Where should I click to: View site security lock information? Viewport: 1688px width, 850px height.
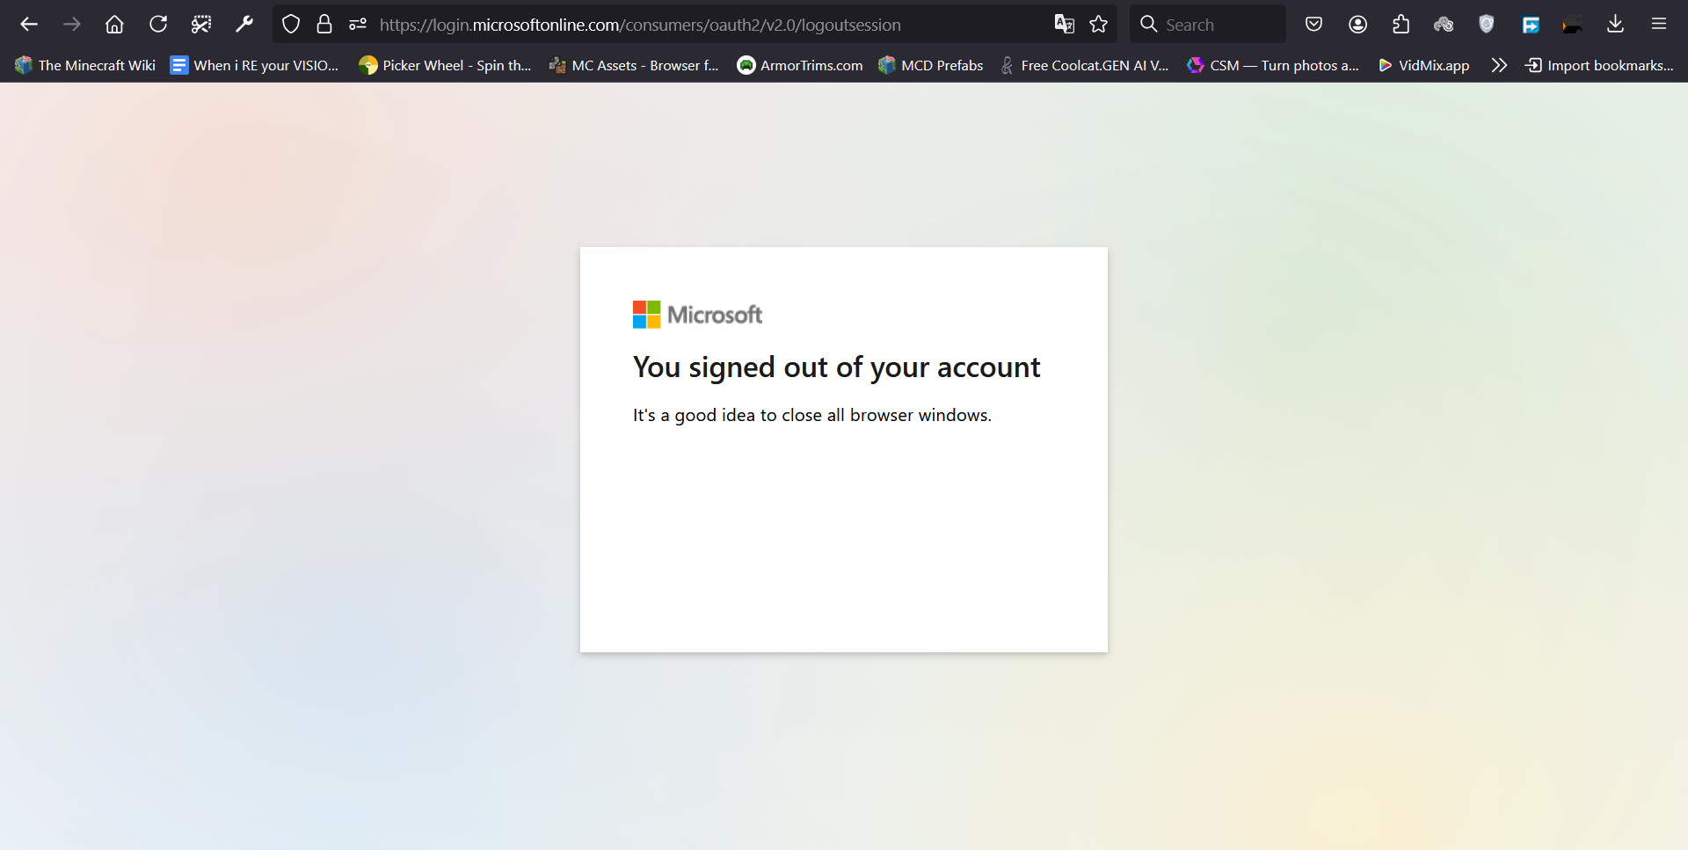[324, 25]
